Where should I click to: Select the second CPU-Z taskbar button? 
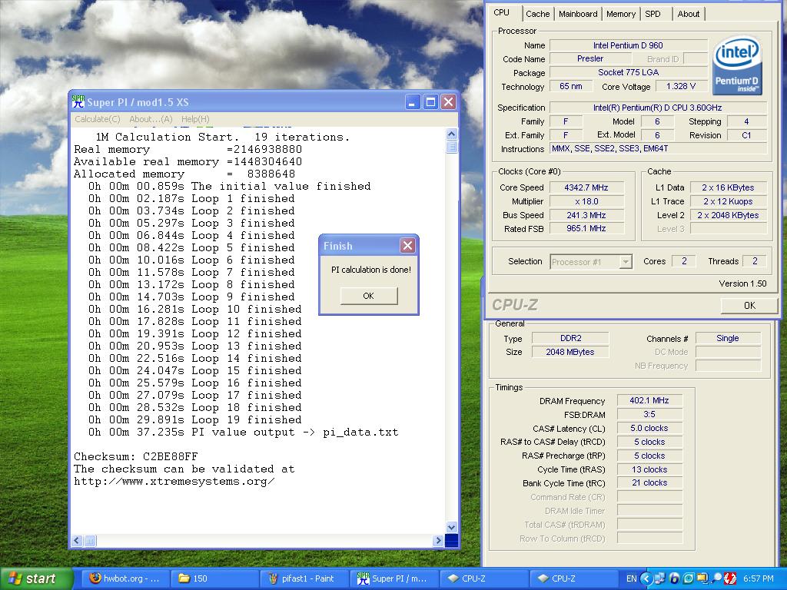pos(575,578)
